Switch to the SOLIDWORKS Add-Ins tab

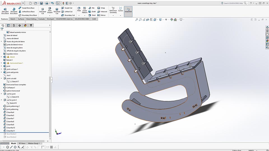click(64, 19)
